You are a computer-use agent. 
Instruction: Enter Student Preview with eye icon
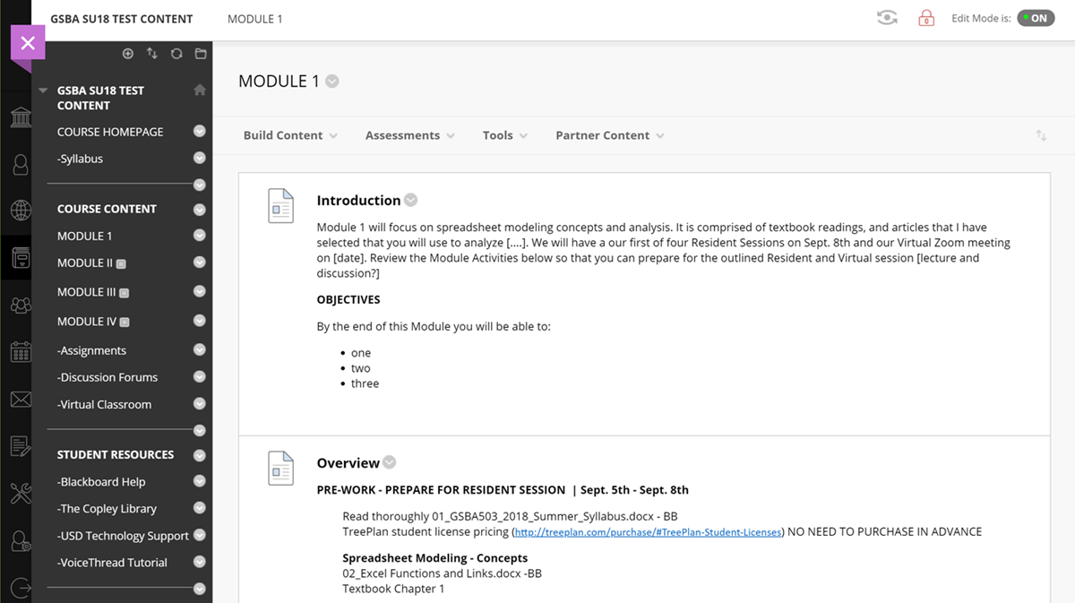click(887, 18)
